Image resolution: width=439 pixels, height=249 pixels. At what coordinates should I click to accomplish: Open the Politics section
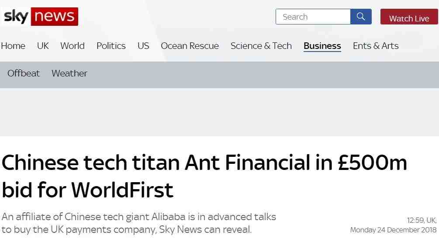(111, 46)
